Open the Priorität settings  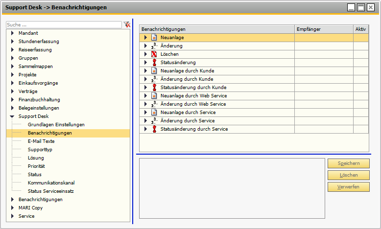(36, 166)
